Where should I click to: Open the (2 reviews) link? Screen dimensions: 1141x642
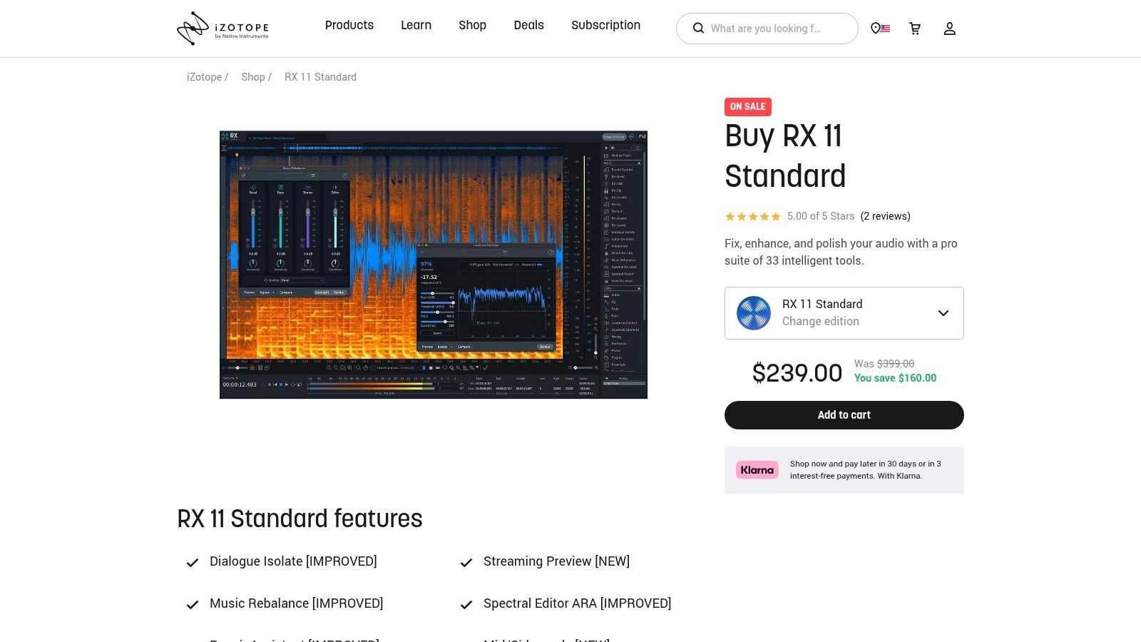885,216
